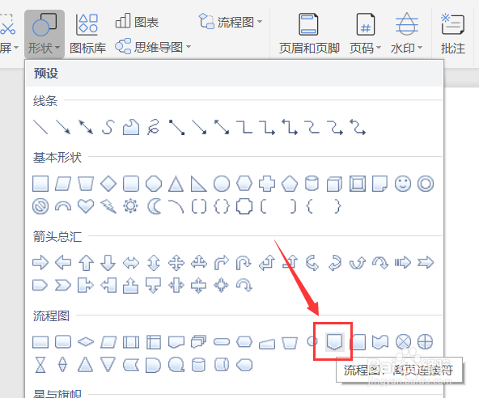Select the diamond basic shape
The image size is (479, 398).
[x=108, y=184]
